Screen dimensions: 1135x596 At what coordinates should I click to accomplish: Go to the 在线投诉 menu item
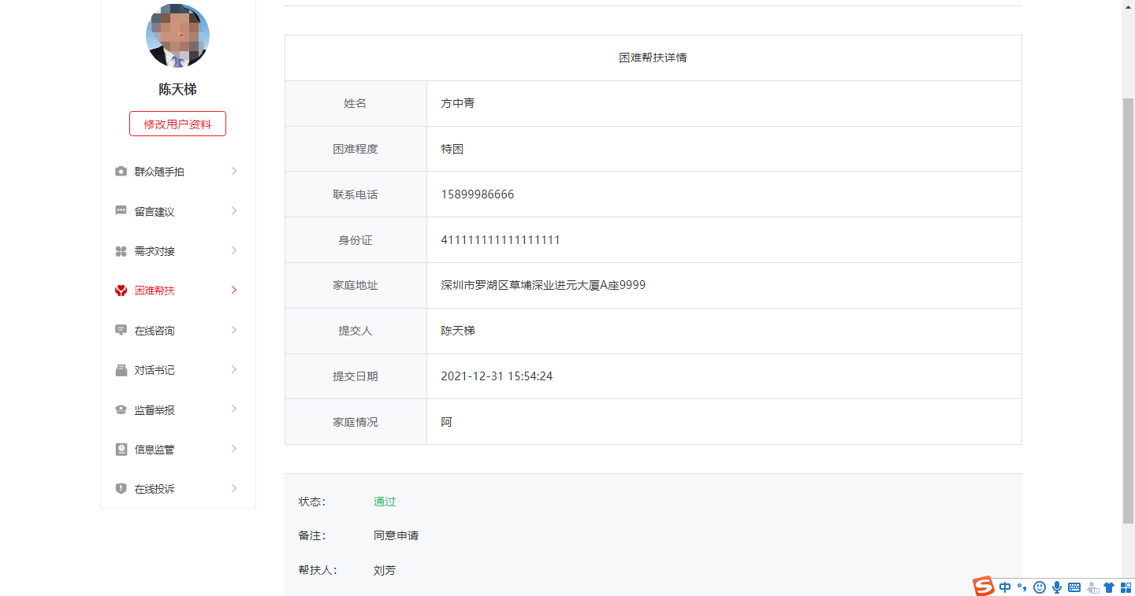154,489
